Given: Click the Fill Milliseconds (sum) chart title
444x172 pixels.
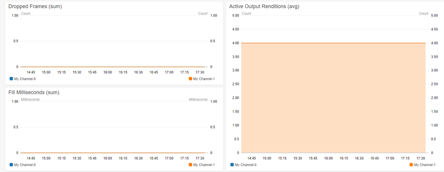Looking at the screenshot, I should click(x=34, y=92).
